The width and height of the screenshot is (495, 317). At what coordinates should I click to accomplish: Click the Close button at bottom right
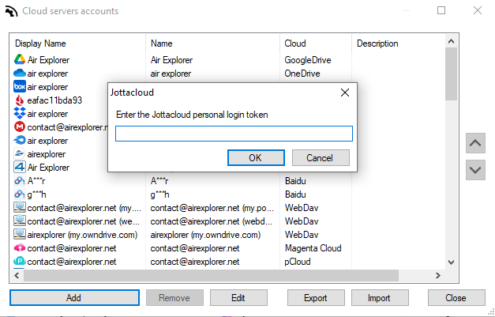click(456, 298)
